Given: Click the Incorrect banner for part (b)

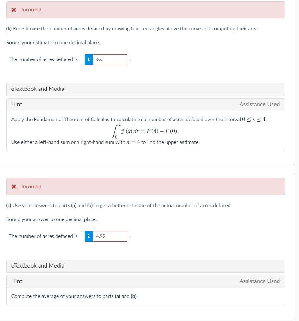Looking at the screenshot, I should (145, 10).
